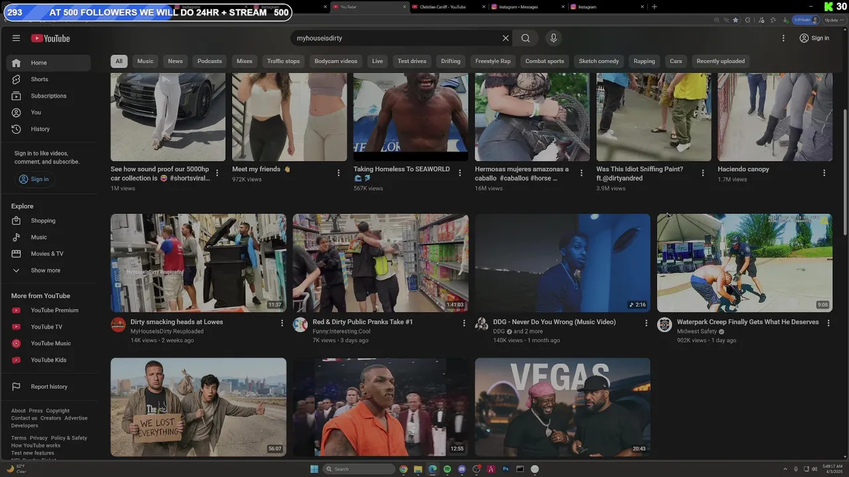Open the YouTube hamburger guide menu
The image size is (849, 477).
tap(16, 38)
